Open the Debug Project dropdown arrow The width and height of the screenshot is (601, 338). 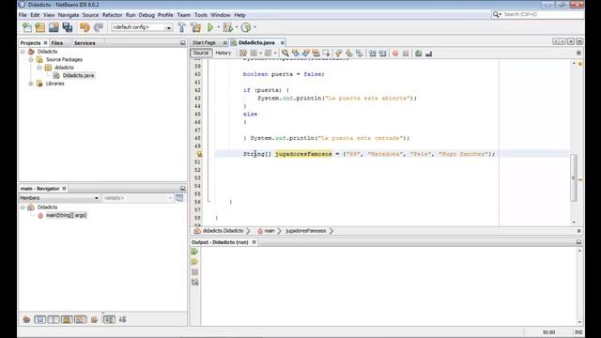(x=236, y=27)
